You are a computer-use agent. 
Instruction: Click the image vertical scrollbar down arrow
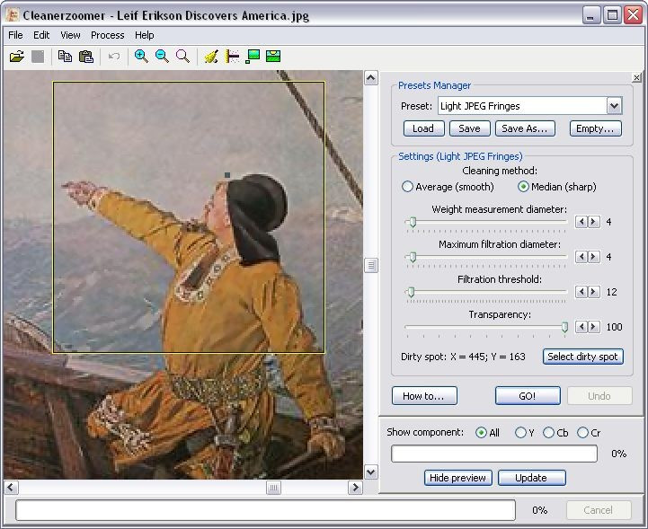click(371, 472)
